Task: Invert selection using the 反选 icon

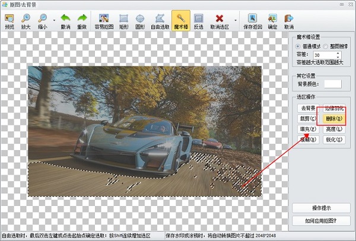Action: (x=198, y=21)
